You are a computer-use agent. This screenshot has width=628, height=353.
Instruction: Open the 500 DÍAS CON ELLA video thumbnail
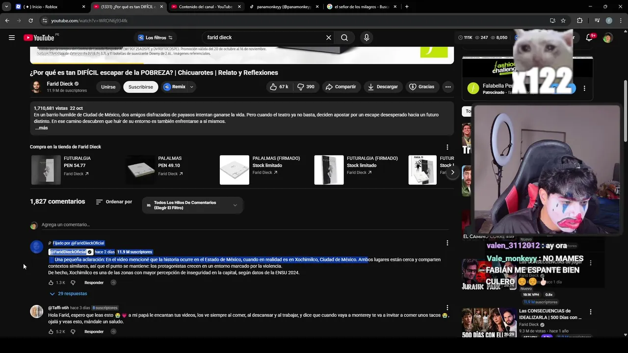coord(489,323)
